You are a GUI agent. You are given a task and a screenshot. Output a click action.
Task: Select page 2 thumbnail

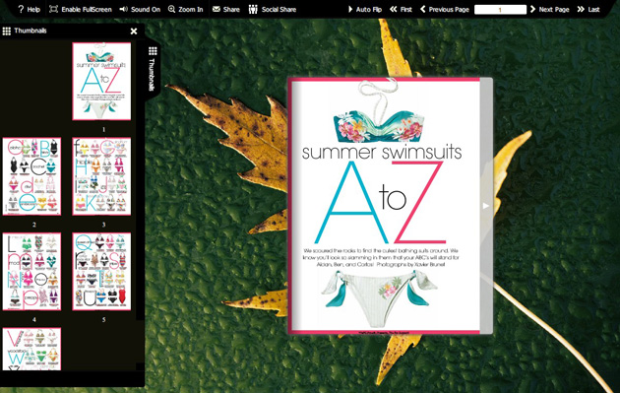pos(32,176)
